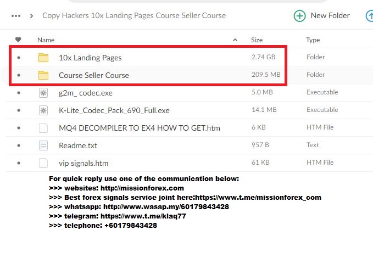The image size is (373, 269).
Task: Click the 6 KB size value
Action: (x=259, y=127)
